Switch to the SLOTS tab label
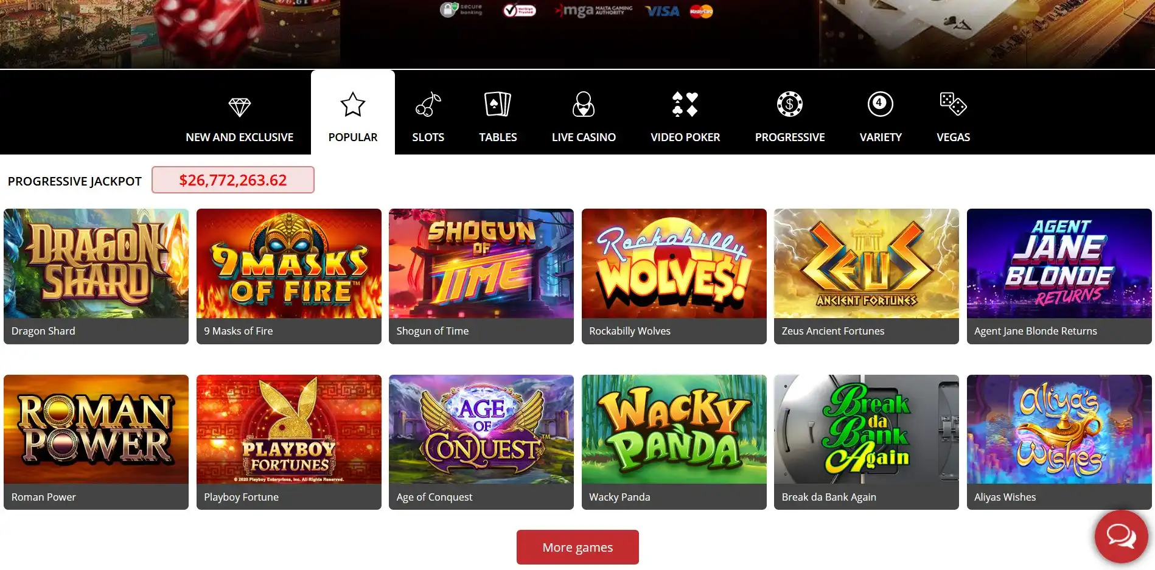This screenshot has height=570, width=1155. pyautogui.click(x=428, y=137)
